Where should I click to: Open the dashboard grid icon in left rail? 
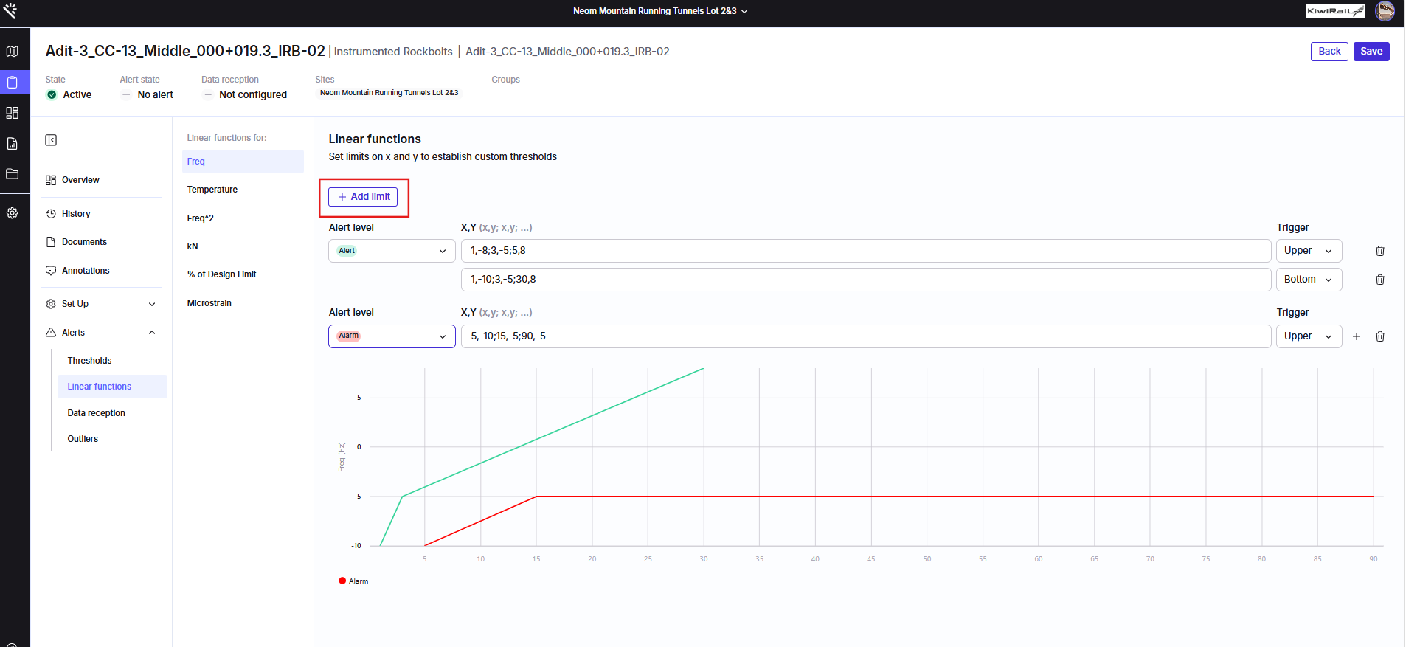(x=13, y=113)
